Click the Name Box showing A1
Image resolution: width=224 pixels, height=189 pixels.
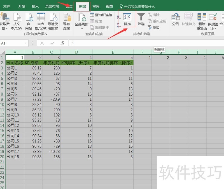point(12,43)
